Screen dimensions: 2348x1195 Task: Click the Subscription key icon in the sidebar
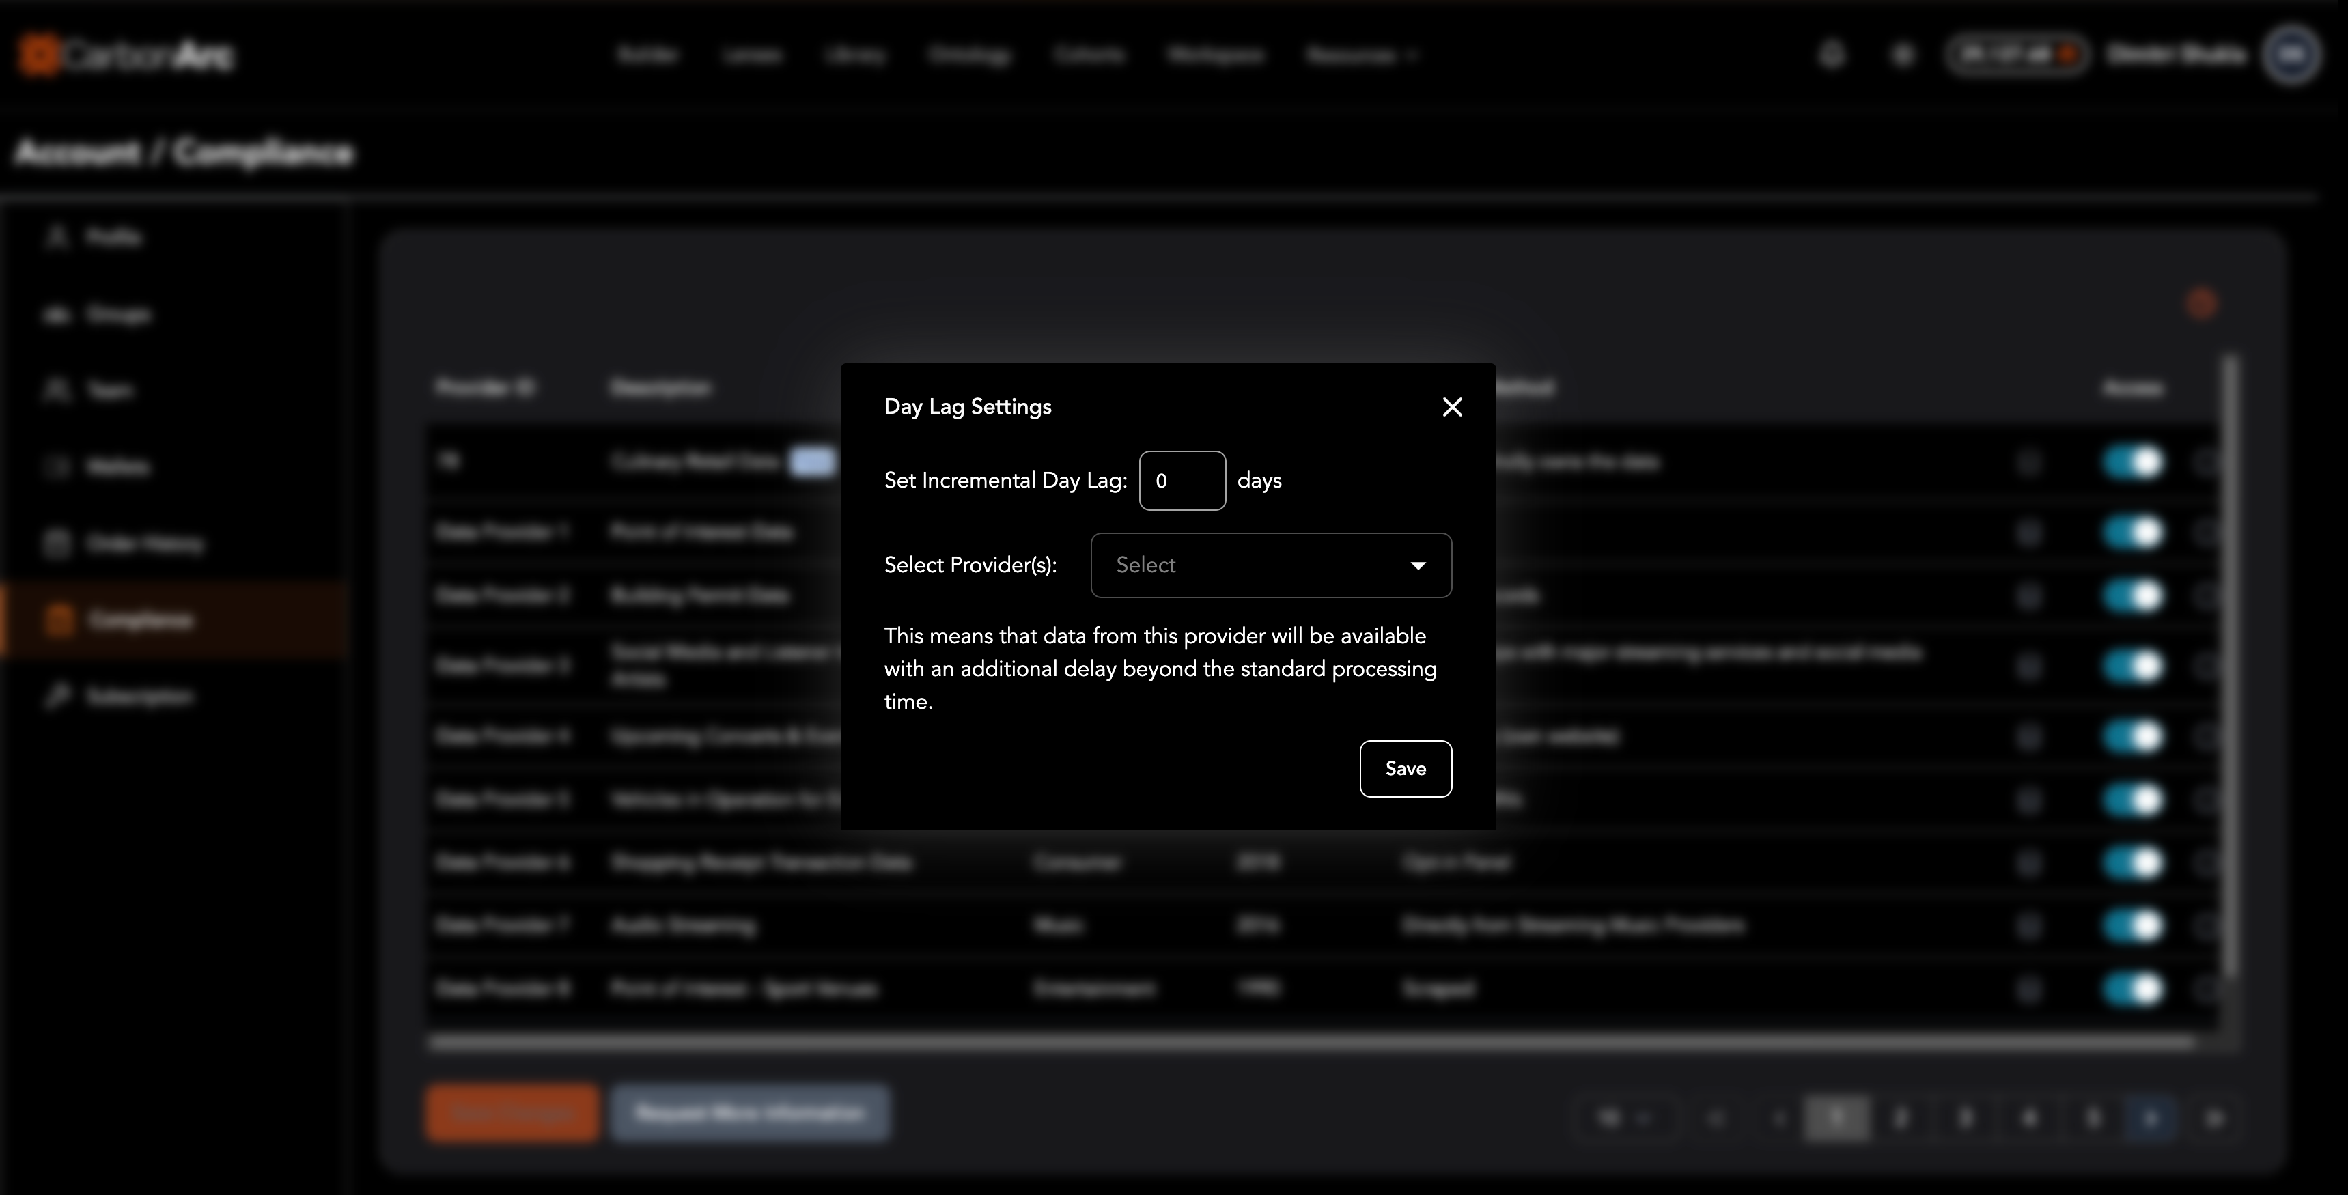click(58, 697)
